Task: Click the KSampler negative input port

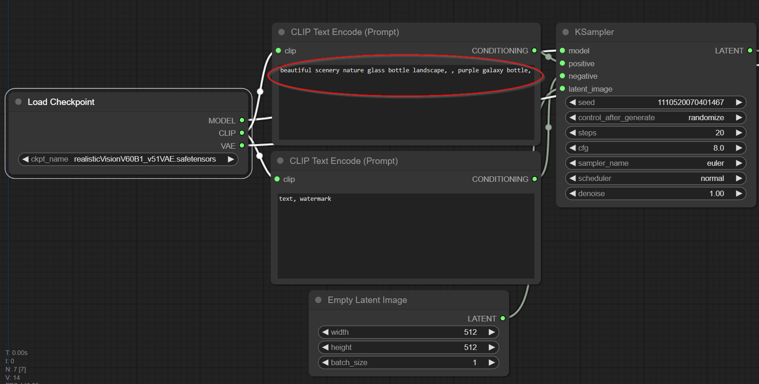Action: (562, 76)
